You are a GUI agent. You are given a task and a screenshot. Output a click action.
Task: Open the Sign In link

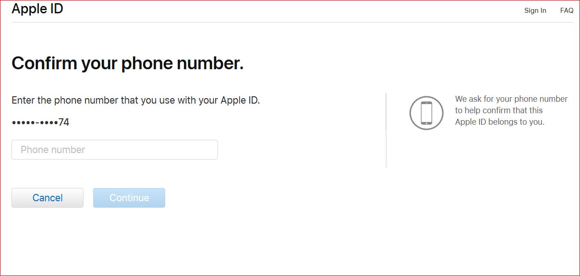click(x=535, y=11)
